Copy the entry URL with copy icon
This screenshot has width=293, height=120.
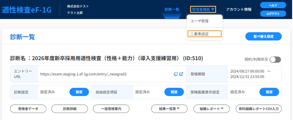(176, 74)
